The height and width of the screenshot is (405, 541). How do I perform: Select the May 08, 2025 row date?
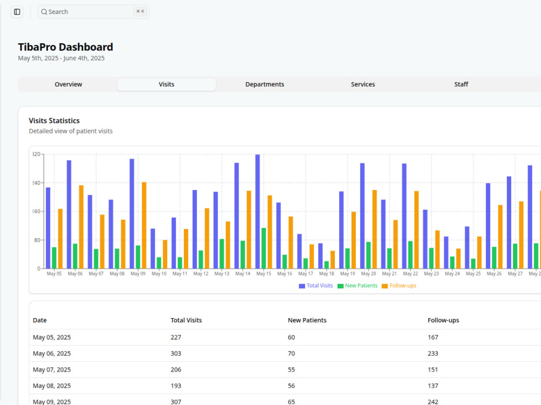coord(52,386)
